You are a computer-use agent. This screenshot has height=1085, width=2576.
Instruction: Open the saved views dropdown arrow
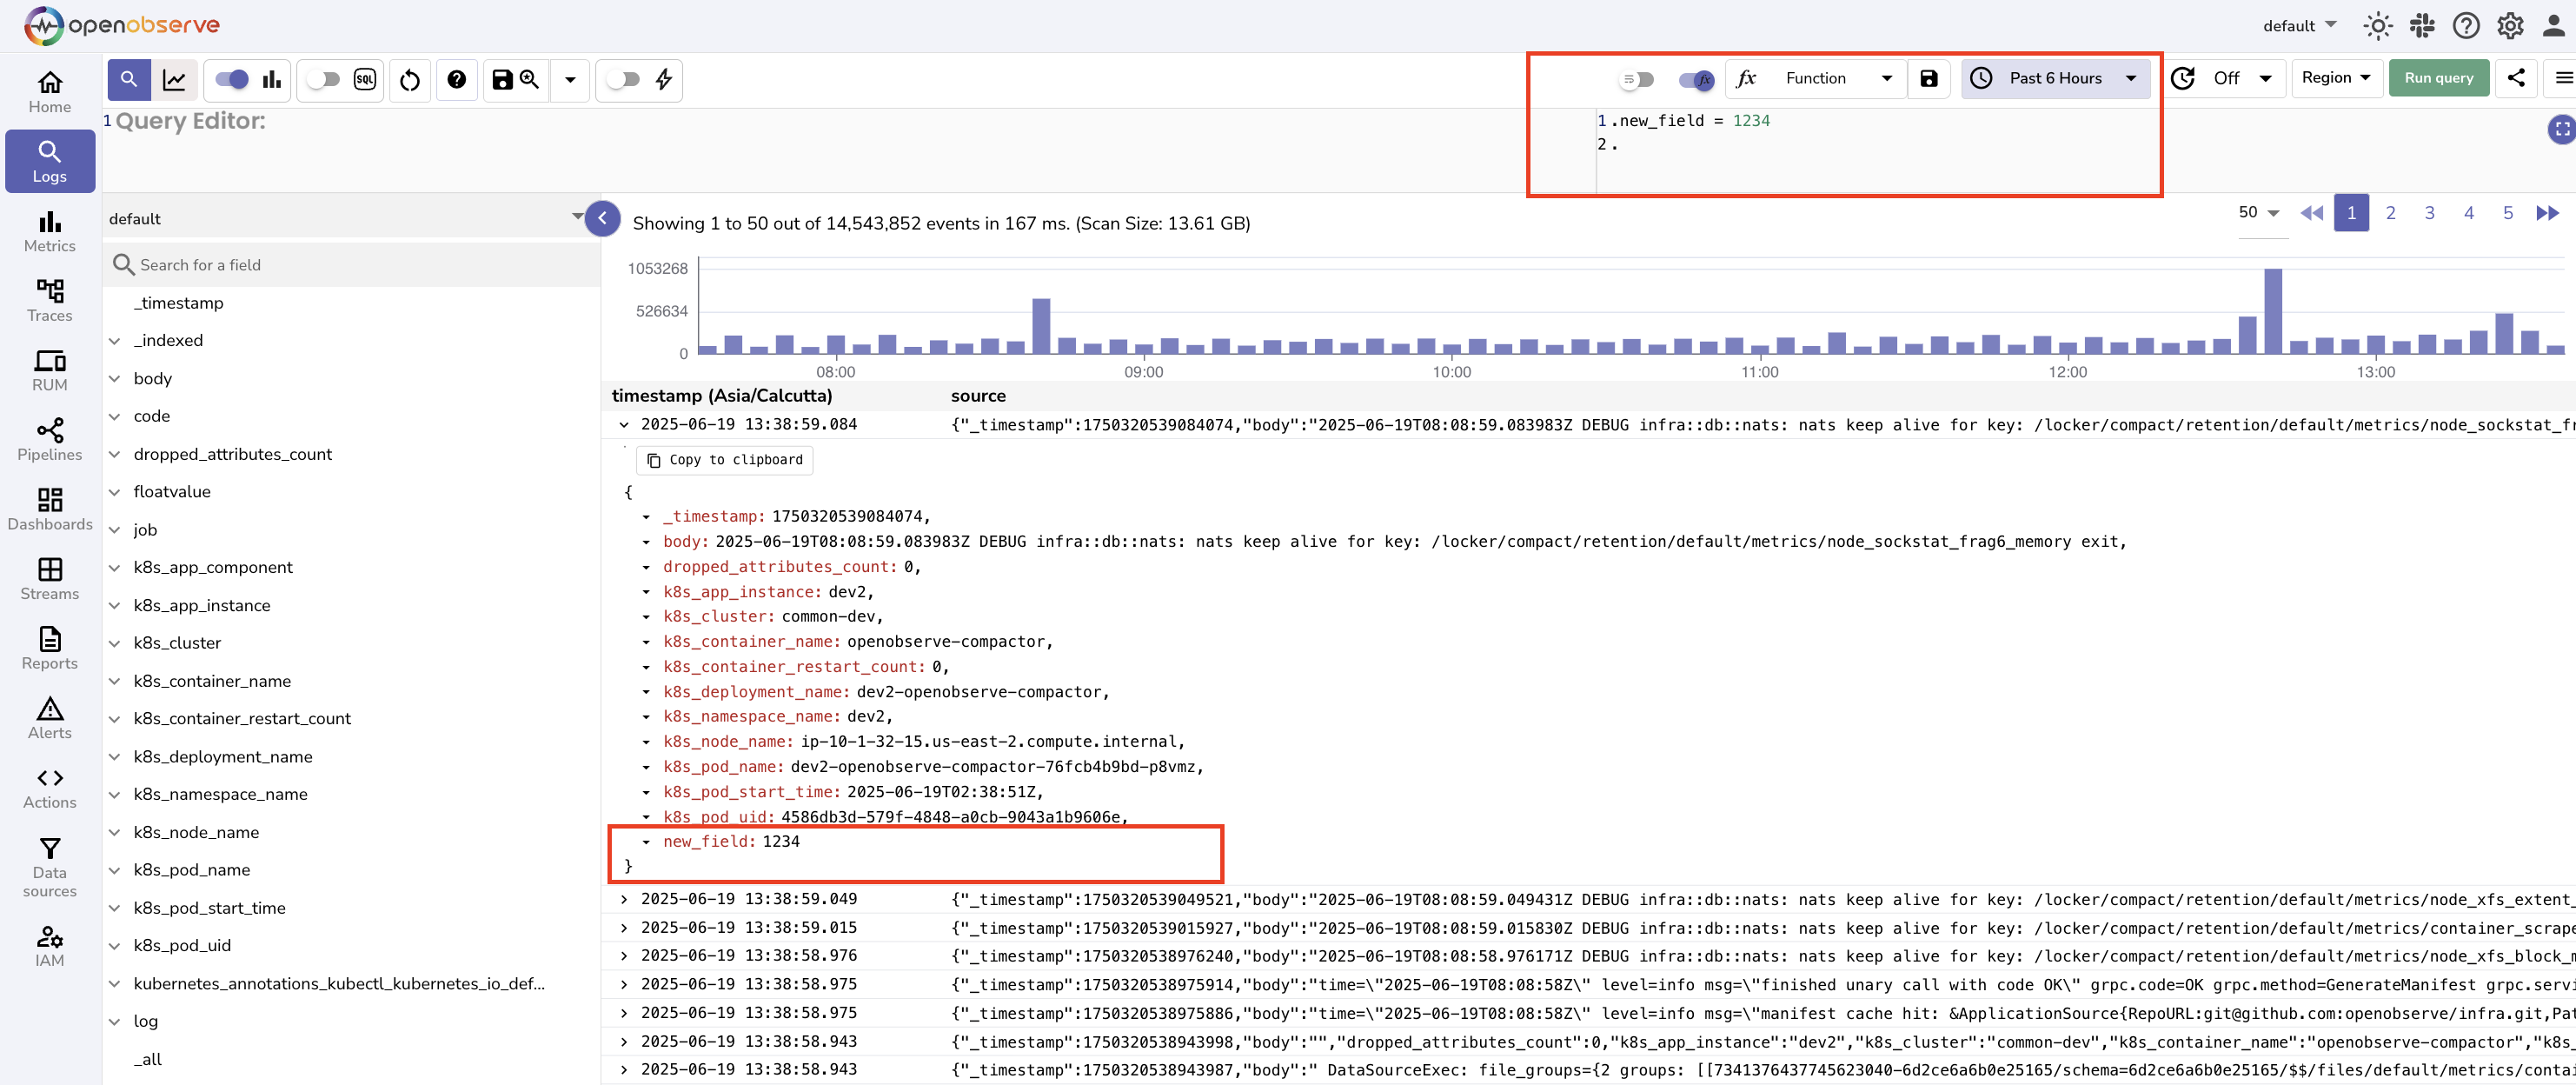click(x=570, y=79)
